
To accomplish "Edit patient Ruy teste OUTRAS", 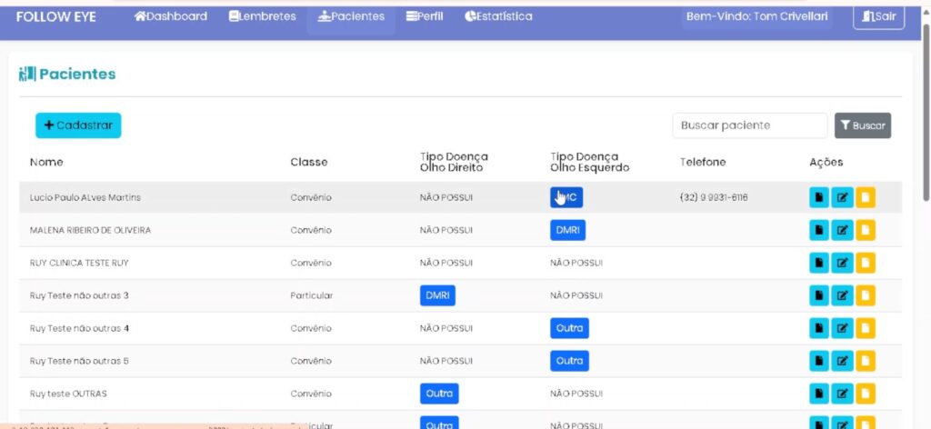I will click(842, 394).
